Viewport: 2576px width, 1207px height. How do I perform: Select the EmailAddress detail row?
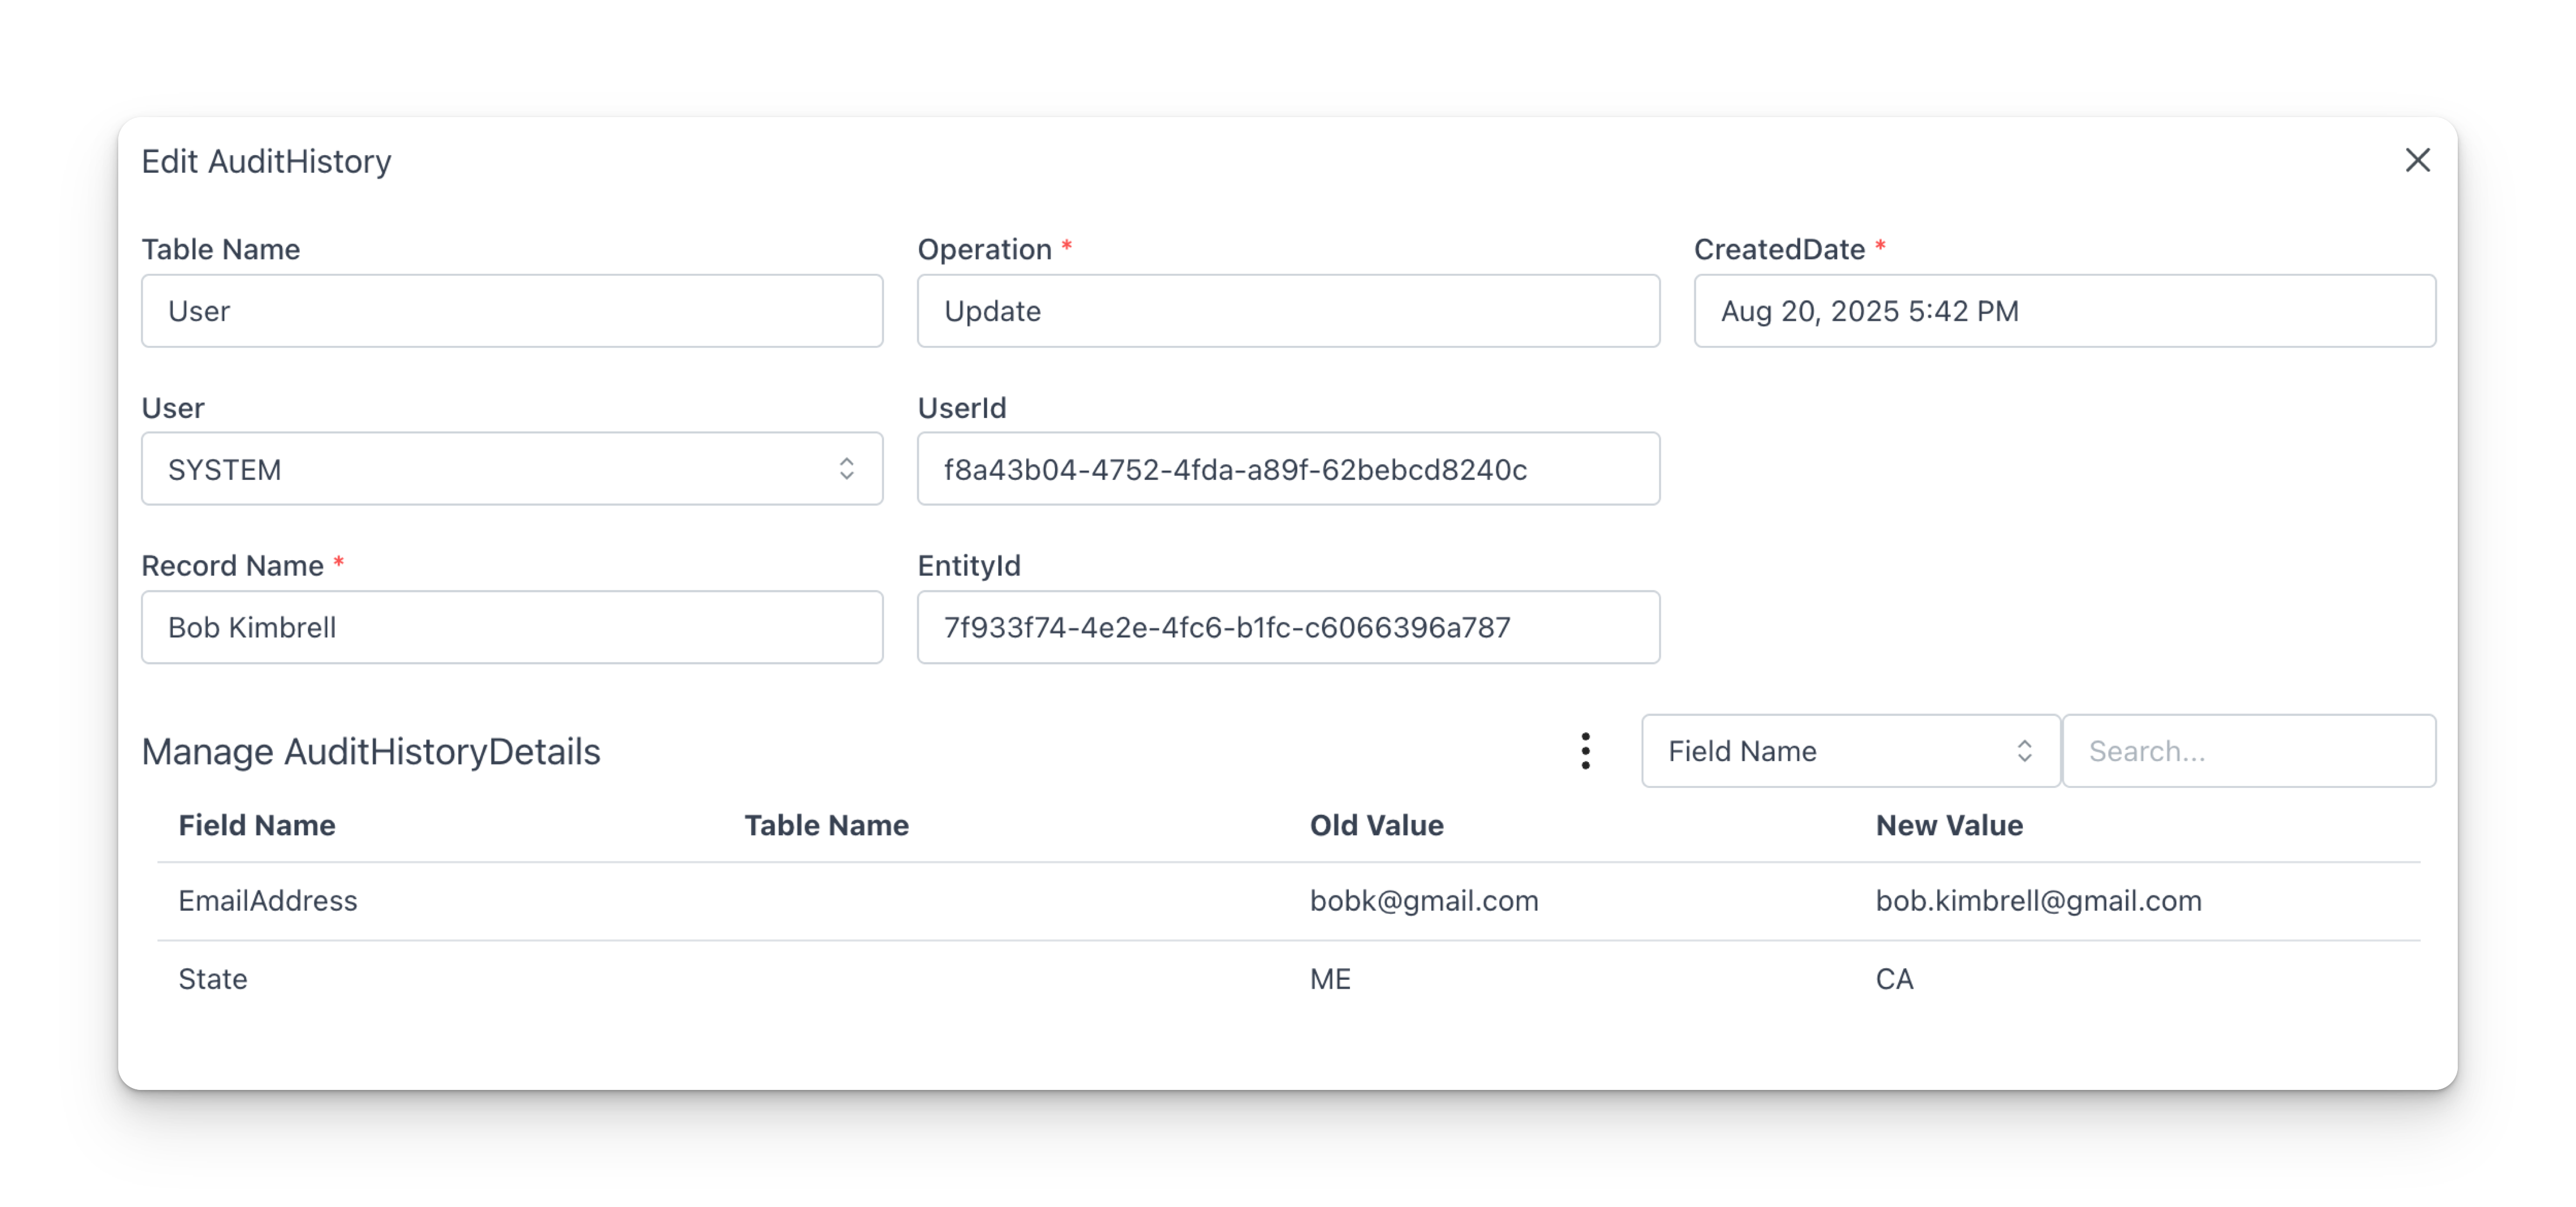click(x=1288, y=901)
